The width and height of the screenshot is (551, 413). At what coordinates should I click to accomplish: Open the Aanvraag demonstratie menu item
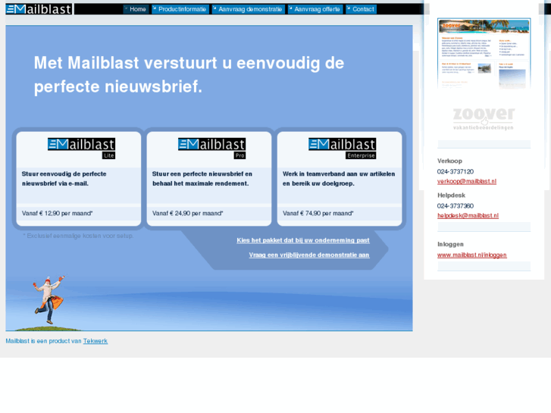[x=248, y=9]
